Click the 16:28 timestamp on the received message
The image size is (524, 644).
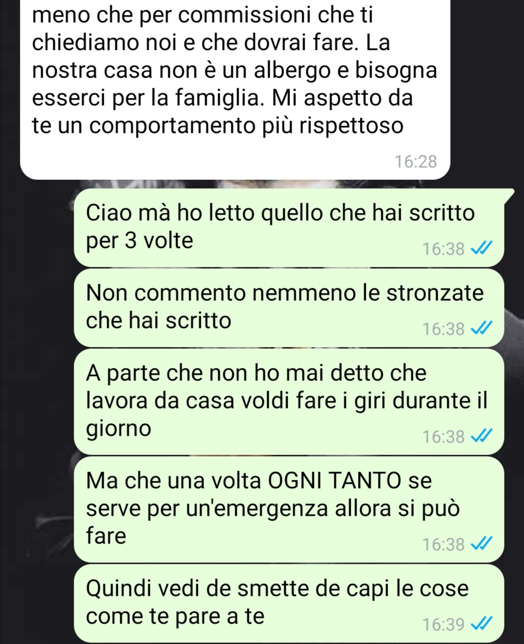pos(416,162)
